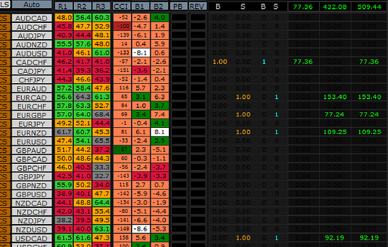Click the CCI value -100 in AUDCHF row

pos(122,26)
